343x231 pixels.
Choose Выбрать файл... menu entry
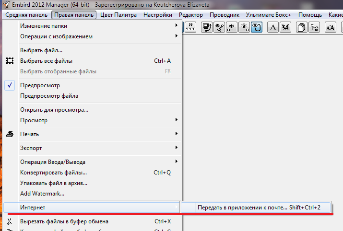coord(92,50)
